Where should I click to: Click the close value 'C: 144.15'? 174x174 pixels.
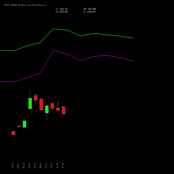62,9
